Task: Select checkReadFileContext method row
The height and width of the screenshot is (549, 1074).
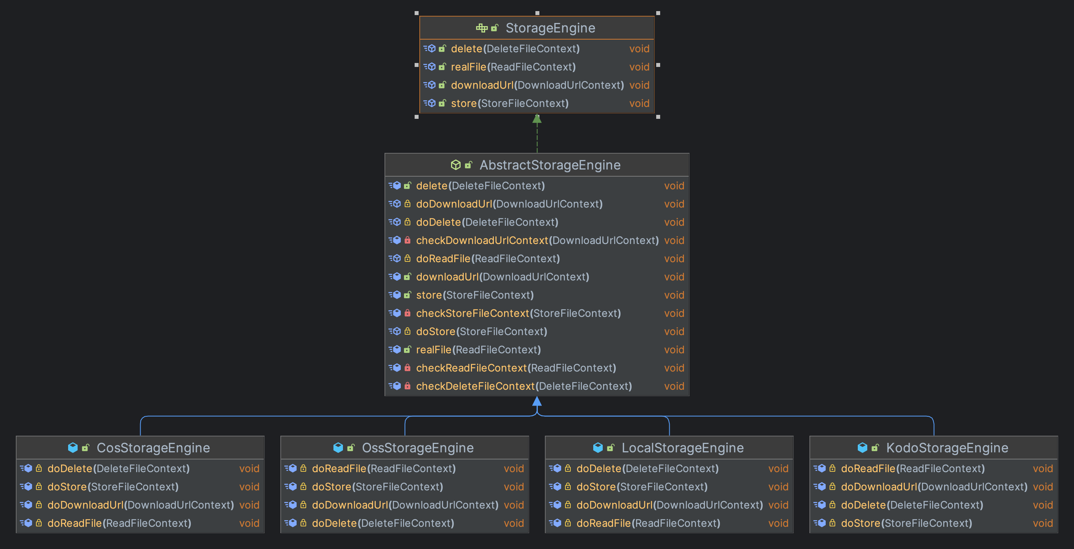Action: coord(537,368)
